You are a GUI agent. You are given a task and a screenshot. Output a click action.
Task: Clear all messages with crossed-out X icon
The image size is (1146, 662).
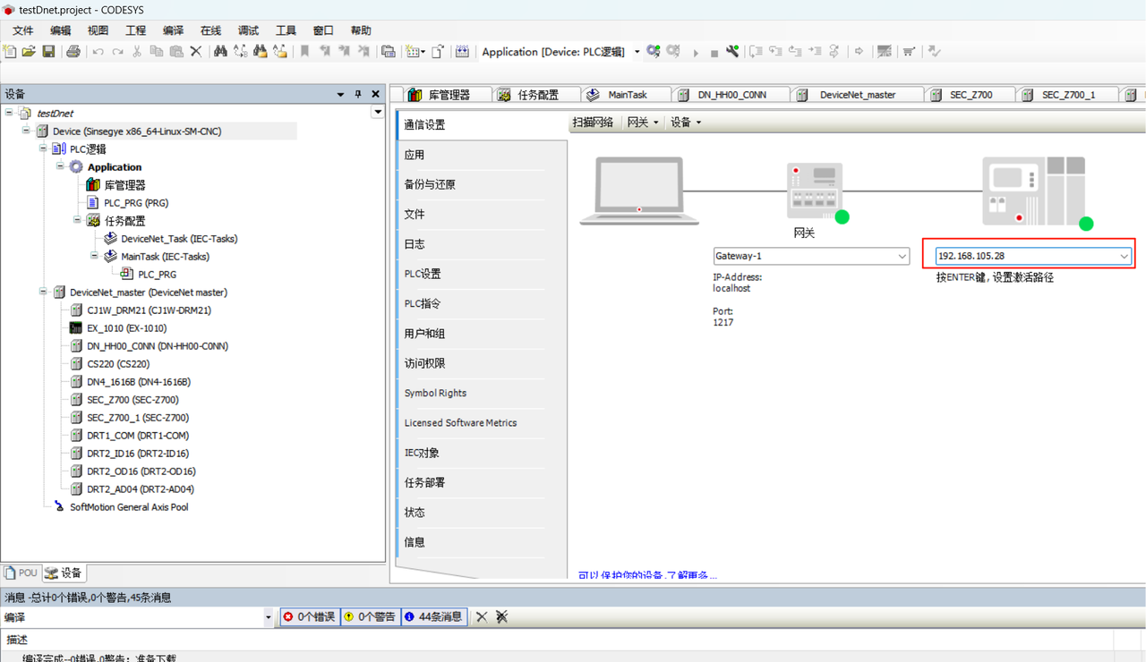click(501, 616)
